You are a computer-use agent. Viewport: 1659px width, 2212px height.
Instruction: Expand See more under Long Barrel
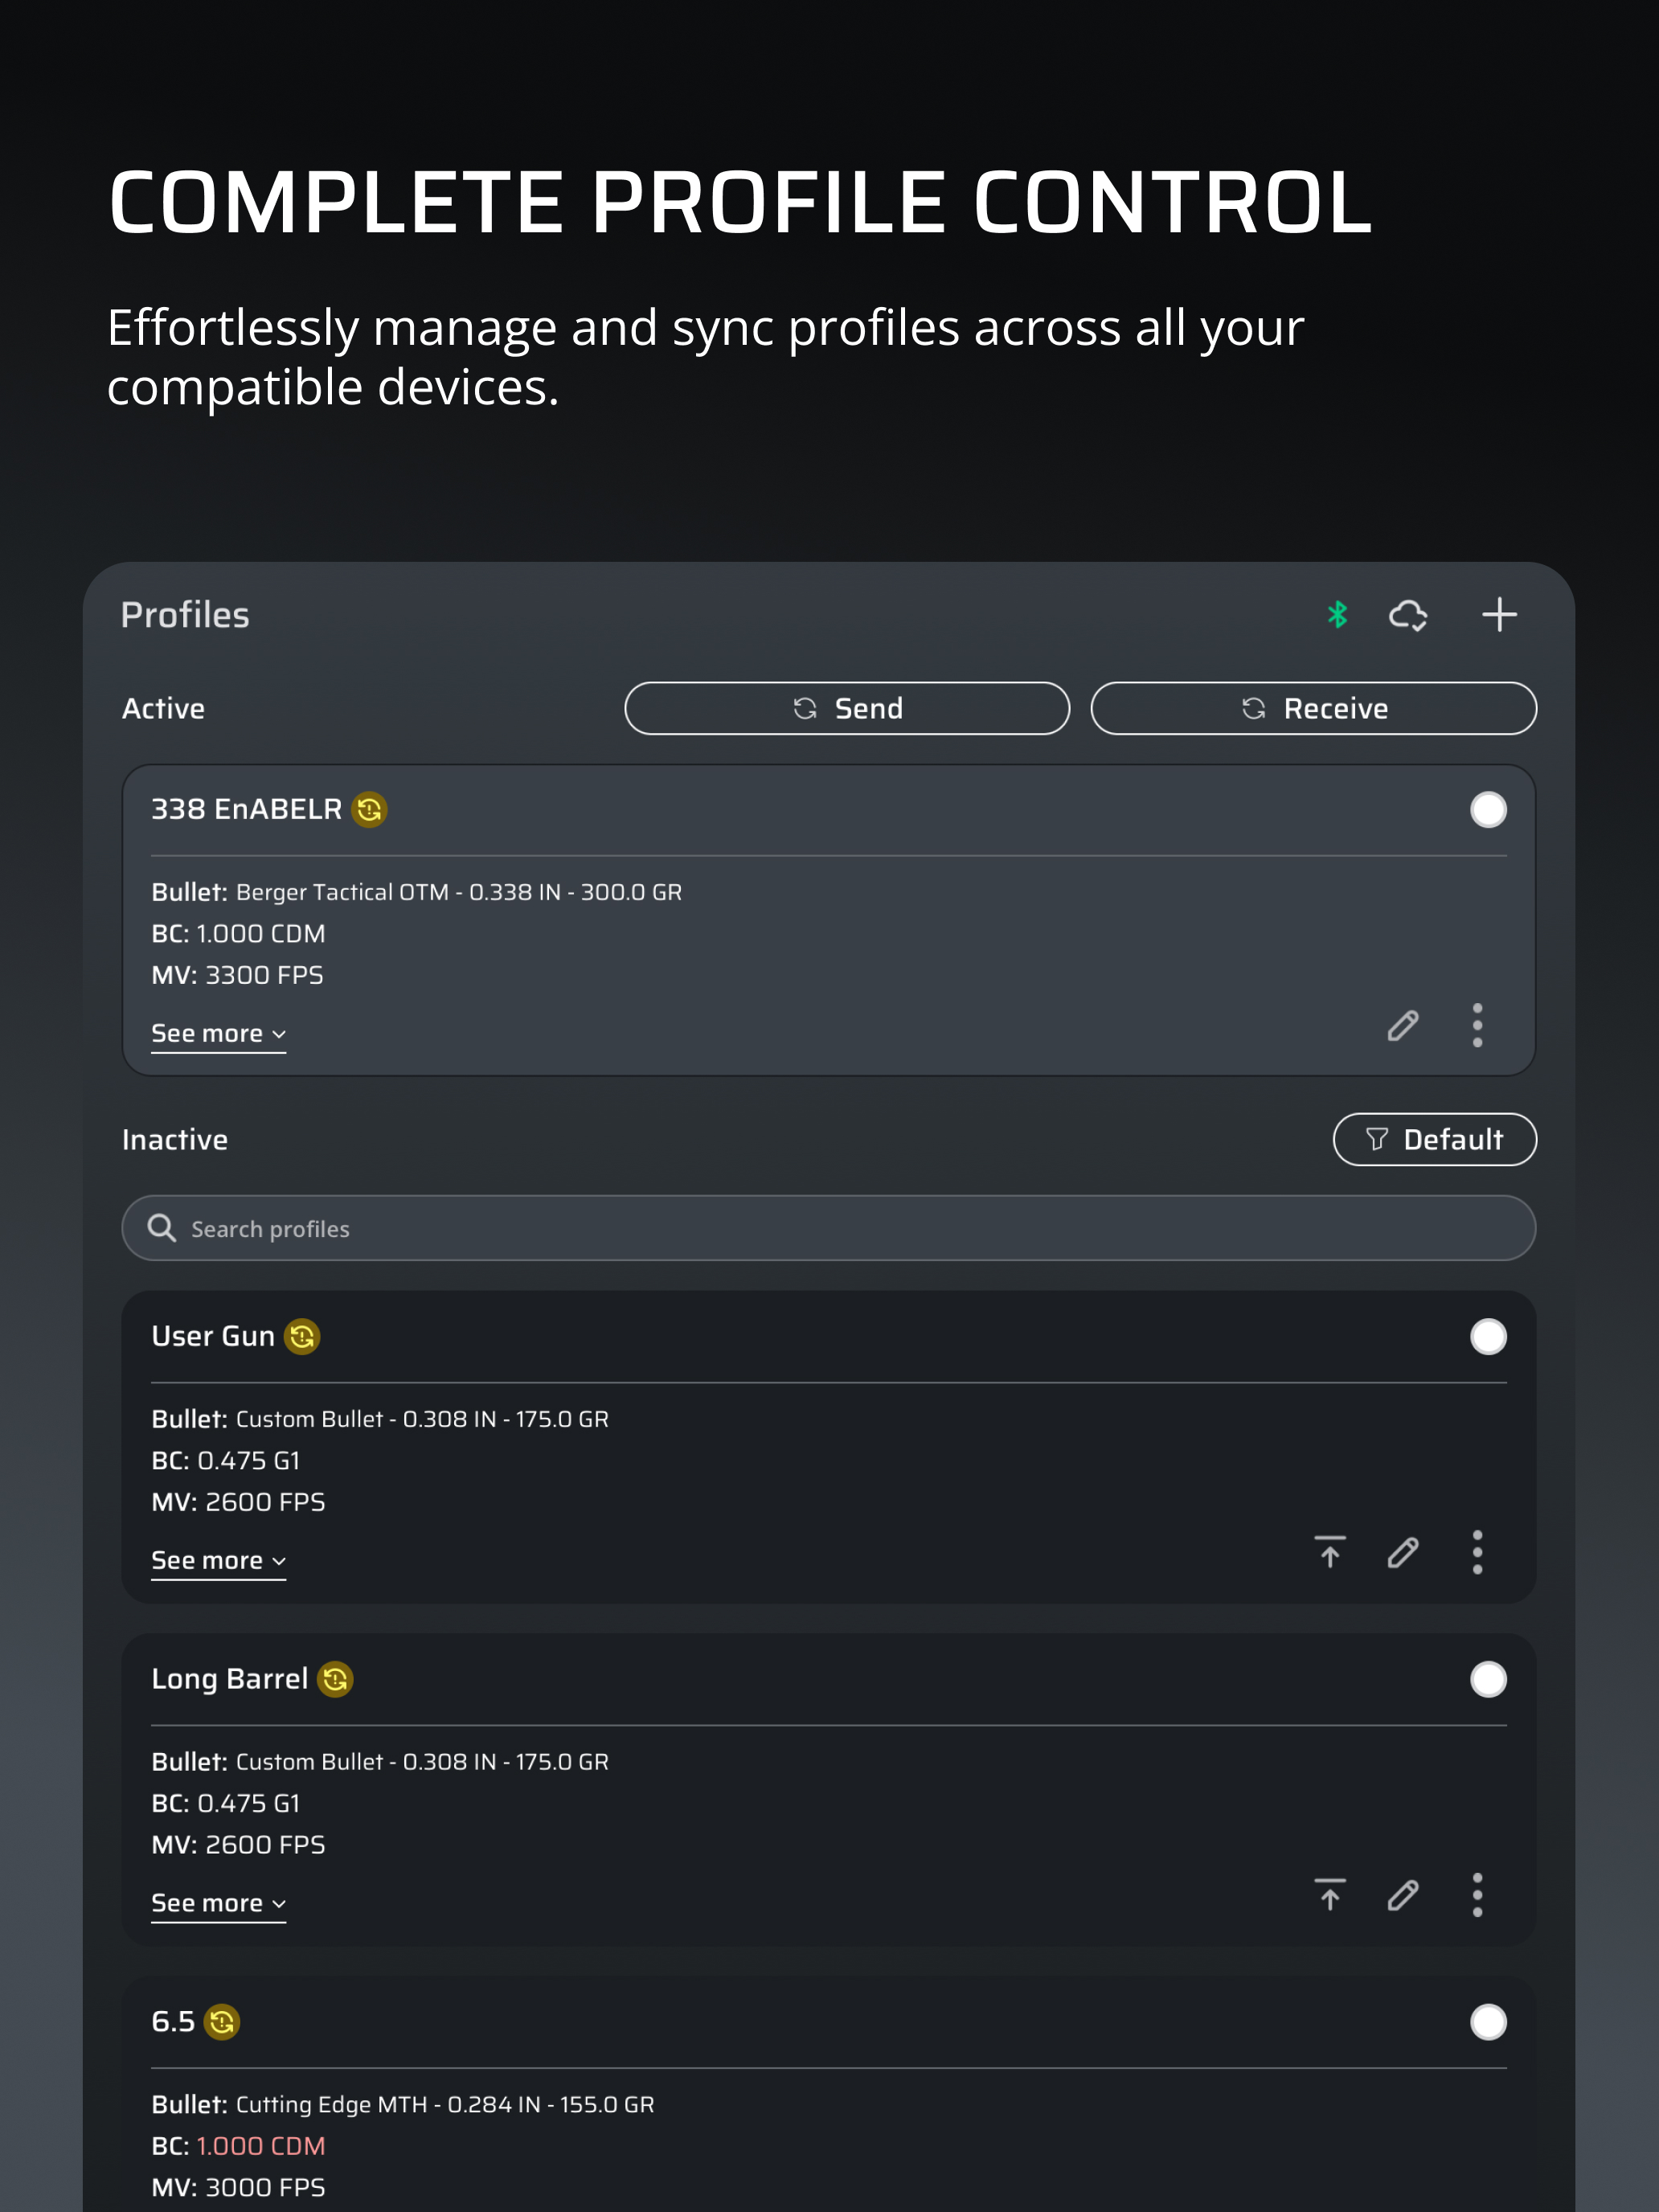click(x=218, y=1903)
